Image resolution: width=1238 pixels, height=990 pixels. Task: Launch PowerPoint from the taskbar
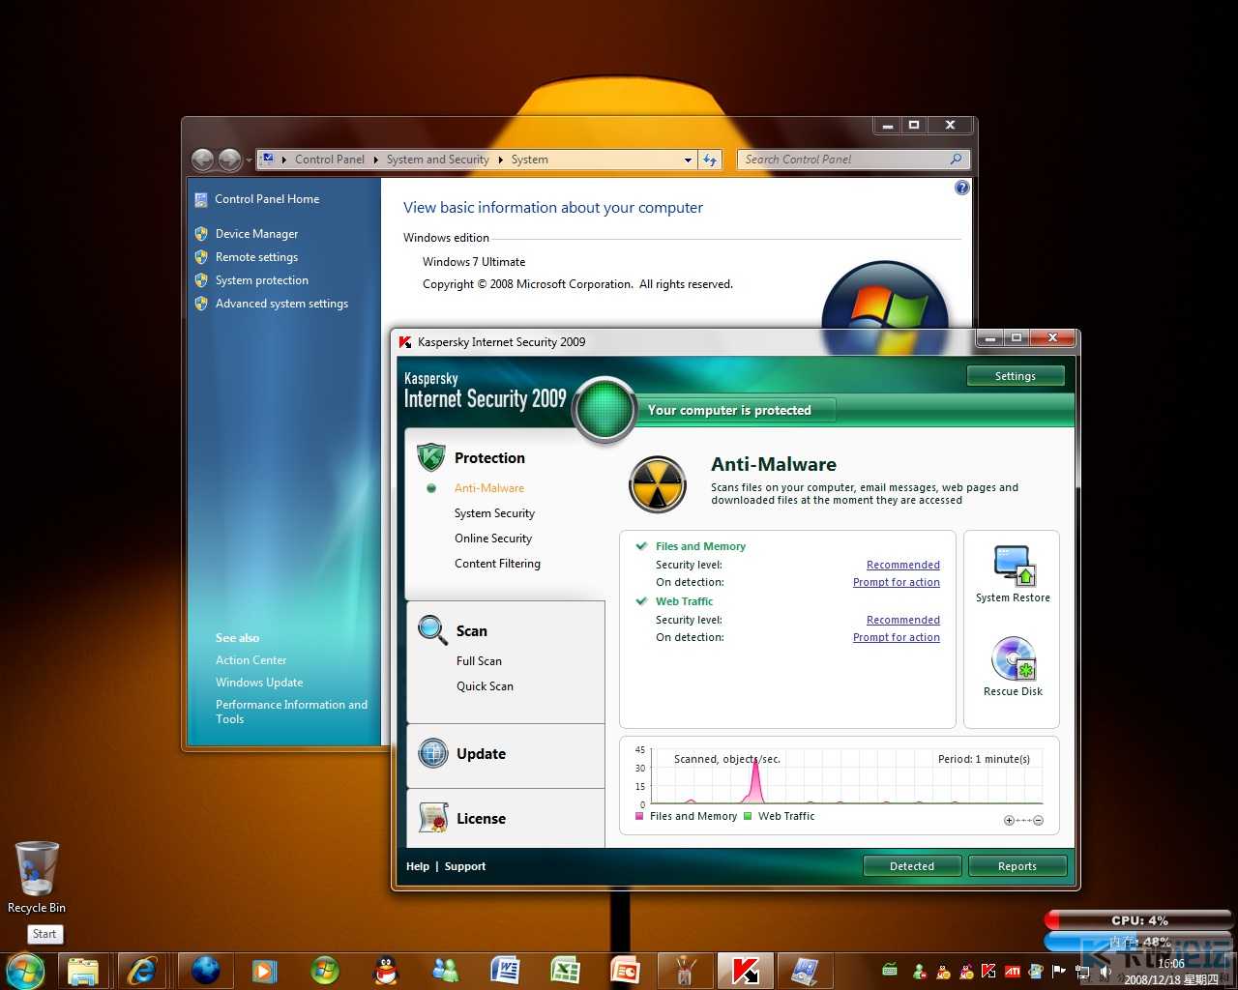tap(625, 971)
